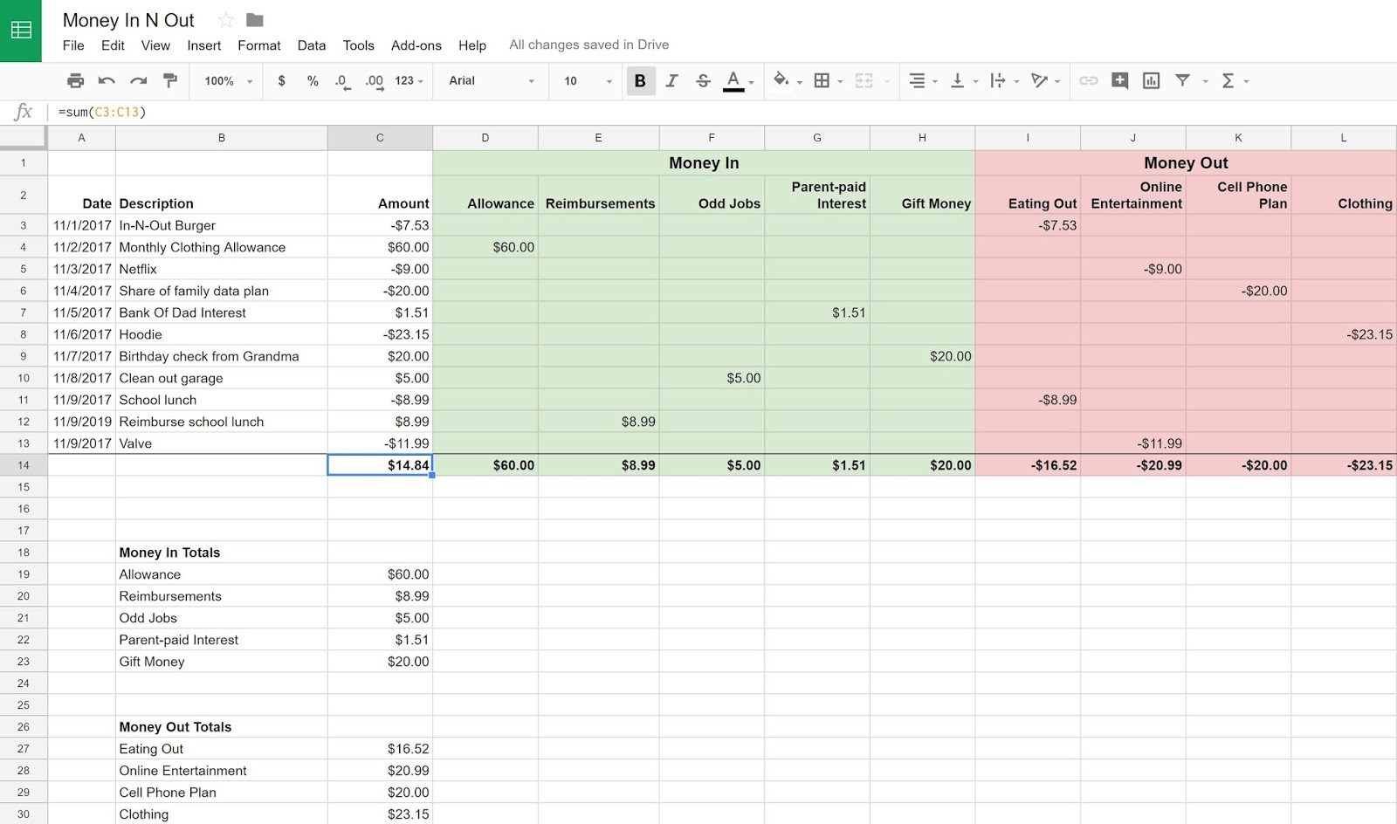This screenshot has width=1397, height=824.
Task: Open text rotation options
Action: point(1039,80)
